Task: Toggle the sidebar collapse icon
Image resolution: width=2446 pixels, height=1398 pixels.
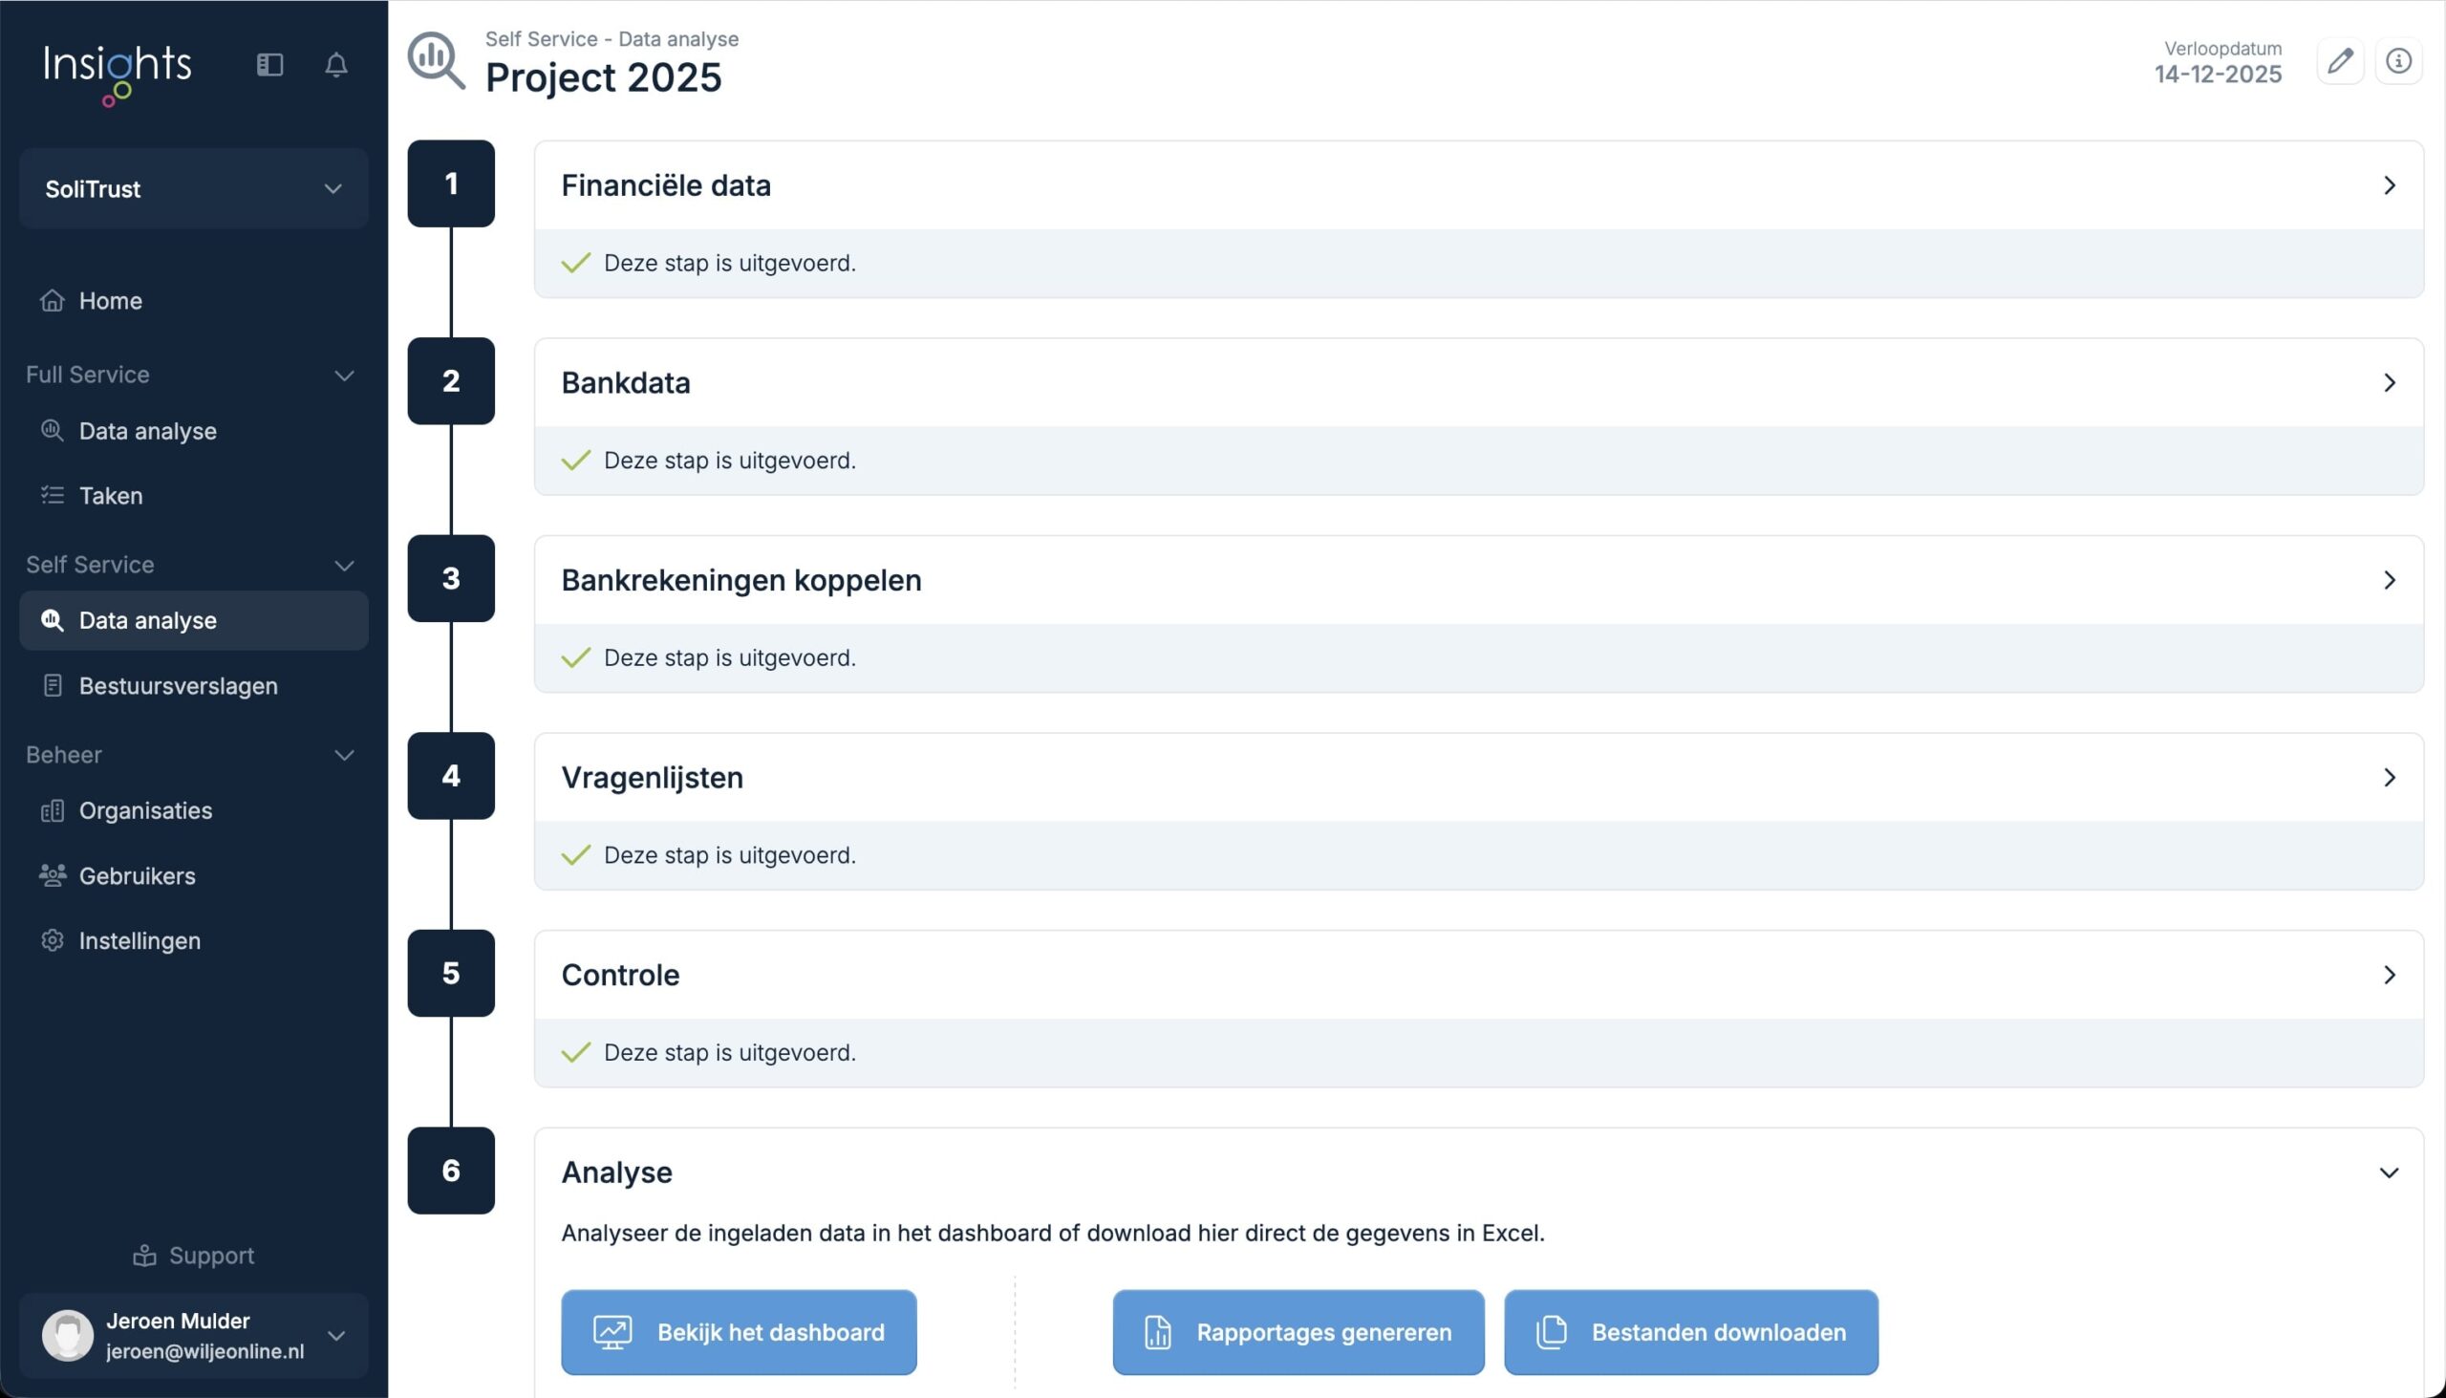Action: (269, 64)
